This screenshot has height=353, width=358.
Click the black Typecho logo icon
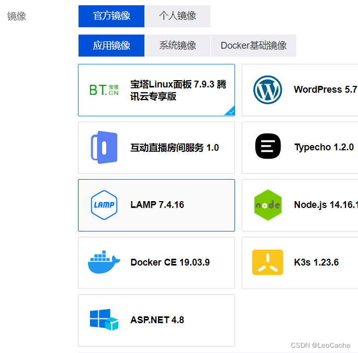point(268,146)
